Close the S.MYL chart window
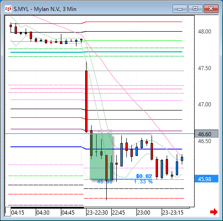The height and width of the screenshot is (221, 223). point(211,9)
